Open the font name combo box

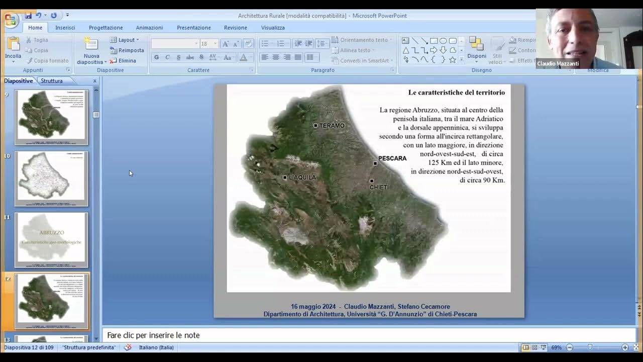point(174,44)
